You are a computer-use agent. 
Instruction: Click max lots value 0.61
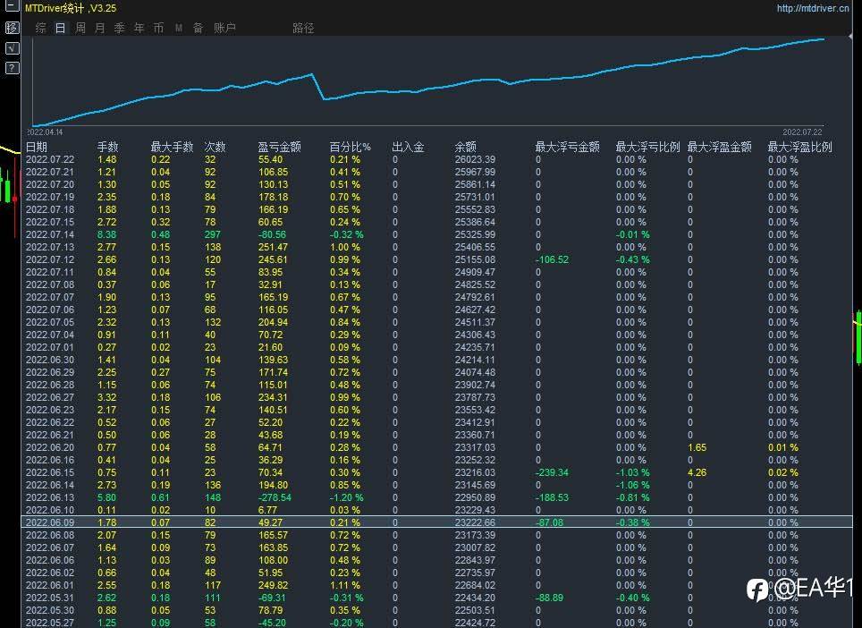[161, 497]
